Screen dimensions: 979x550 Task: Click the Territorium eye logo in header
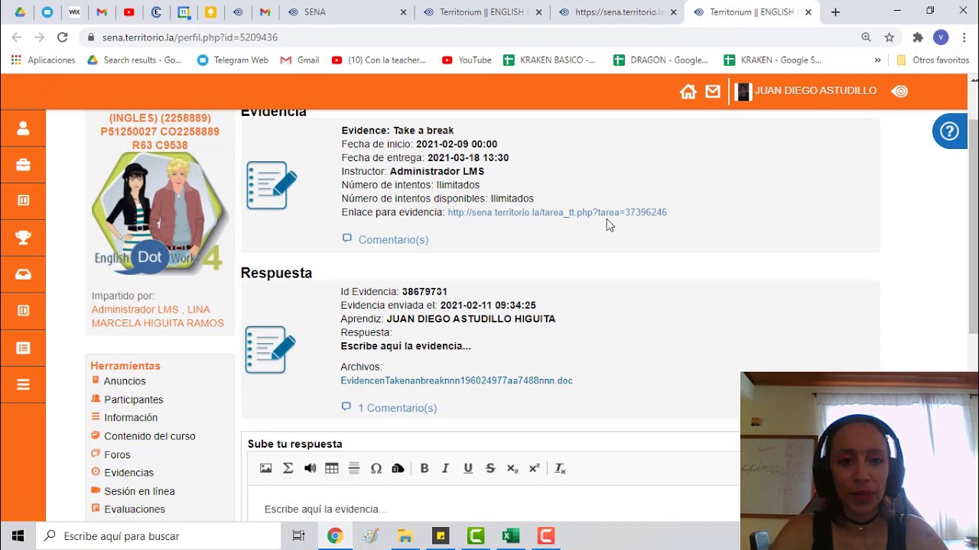coord(900,91)
